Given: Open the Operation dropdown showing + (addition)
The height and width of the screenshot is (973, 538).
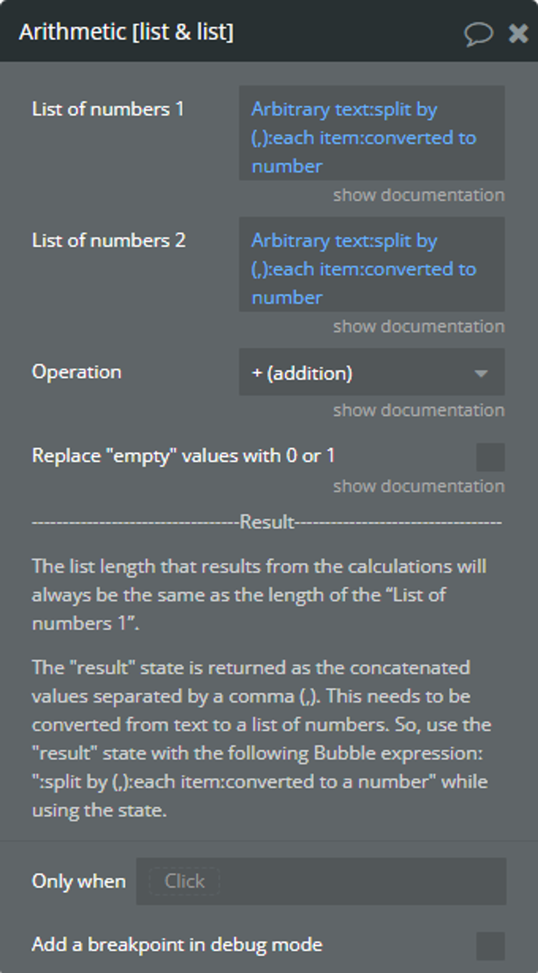Looking at the screenshot, I should coord(372,372).
